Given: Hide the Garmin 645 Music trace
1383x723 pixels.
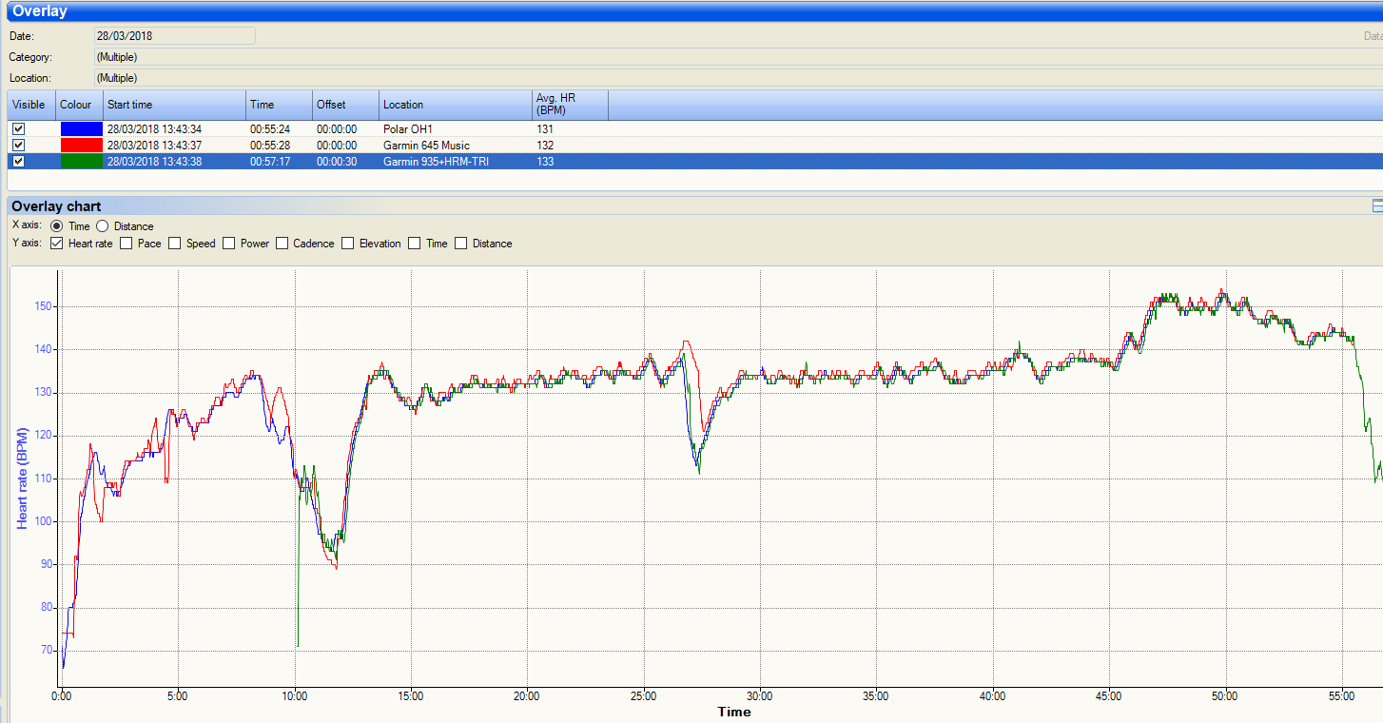Looking at the screenshot, I should [x=18, y=145].
